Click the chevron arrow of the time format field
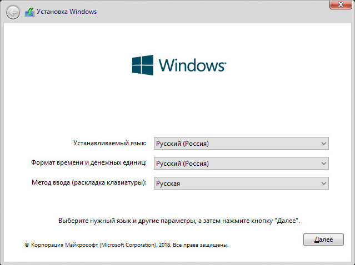The height and width of the screenshot is (265, 355). click(x=324, y=164)
